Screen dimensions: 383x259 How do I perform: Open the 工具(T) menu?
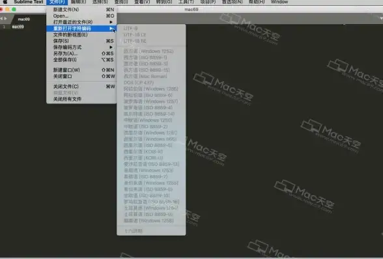point(186,2)
